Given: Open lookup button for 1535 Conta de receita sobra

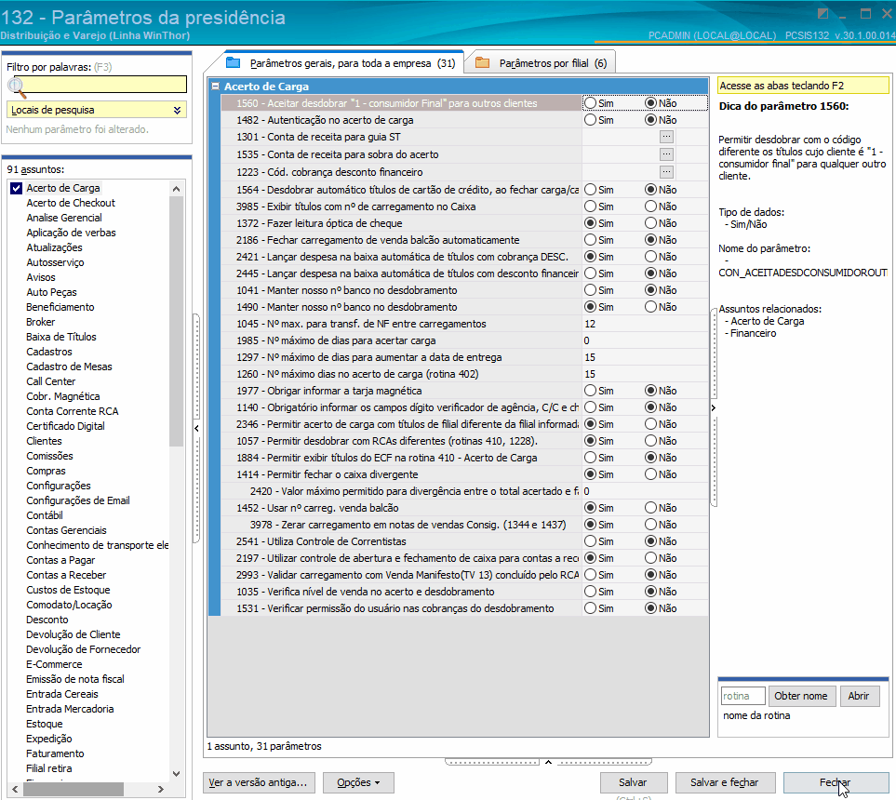Looking at the screenshot, I should 666,154.
